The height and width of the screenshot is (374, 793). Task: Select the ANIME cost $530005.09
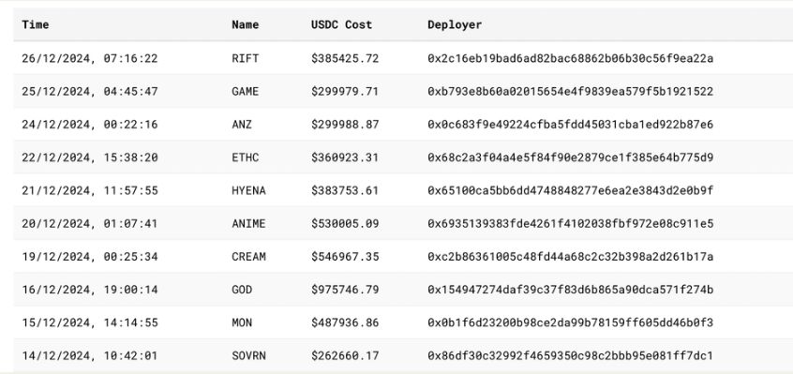(345, 223)
